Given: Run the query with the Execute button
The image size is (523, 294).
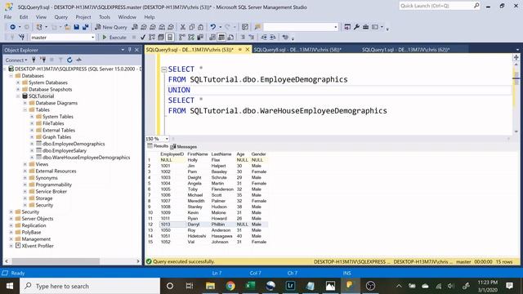Looking at the screenshot, I should pos(114,38).
